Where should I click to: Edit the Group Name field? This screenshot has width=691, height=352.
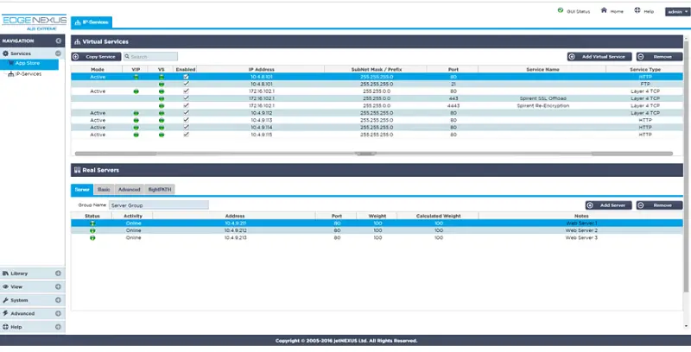click(x=159, y=205)
